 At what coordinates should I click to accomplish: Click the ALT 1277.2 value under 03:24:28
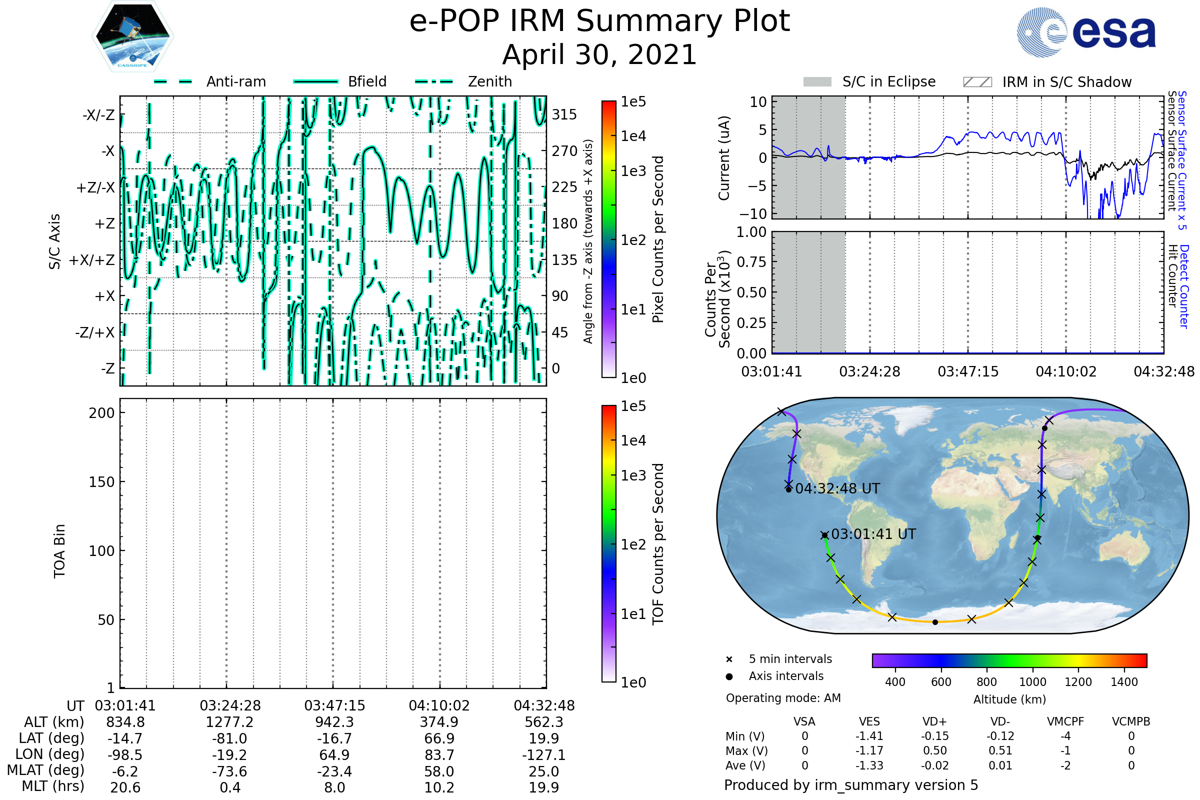coord(229,722)
